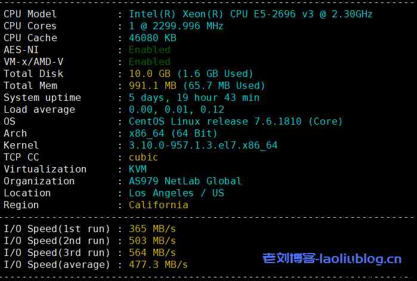Screen dimensions: 417x281
Task: Select the Enabled value beside VM-x/AMD-V
Action: tap(150, 61)
